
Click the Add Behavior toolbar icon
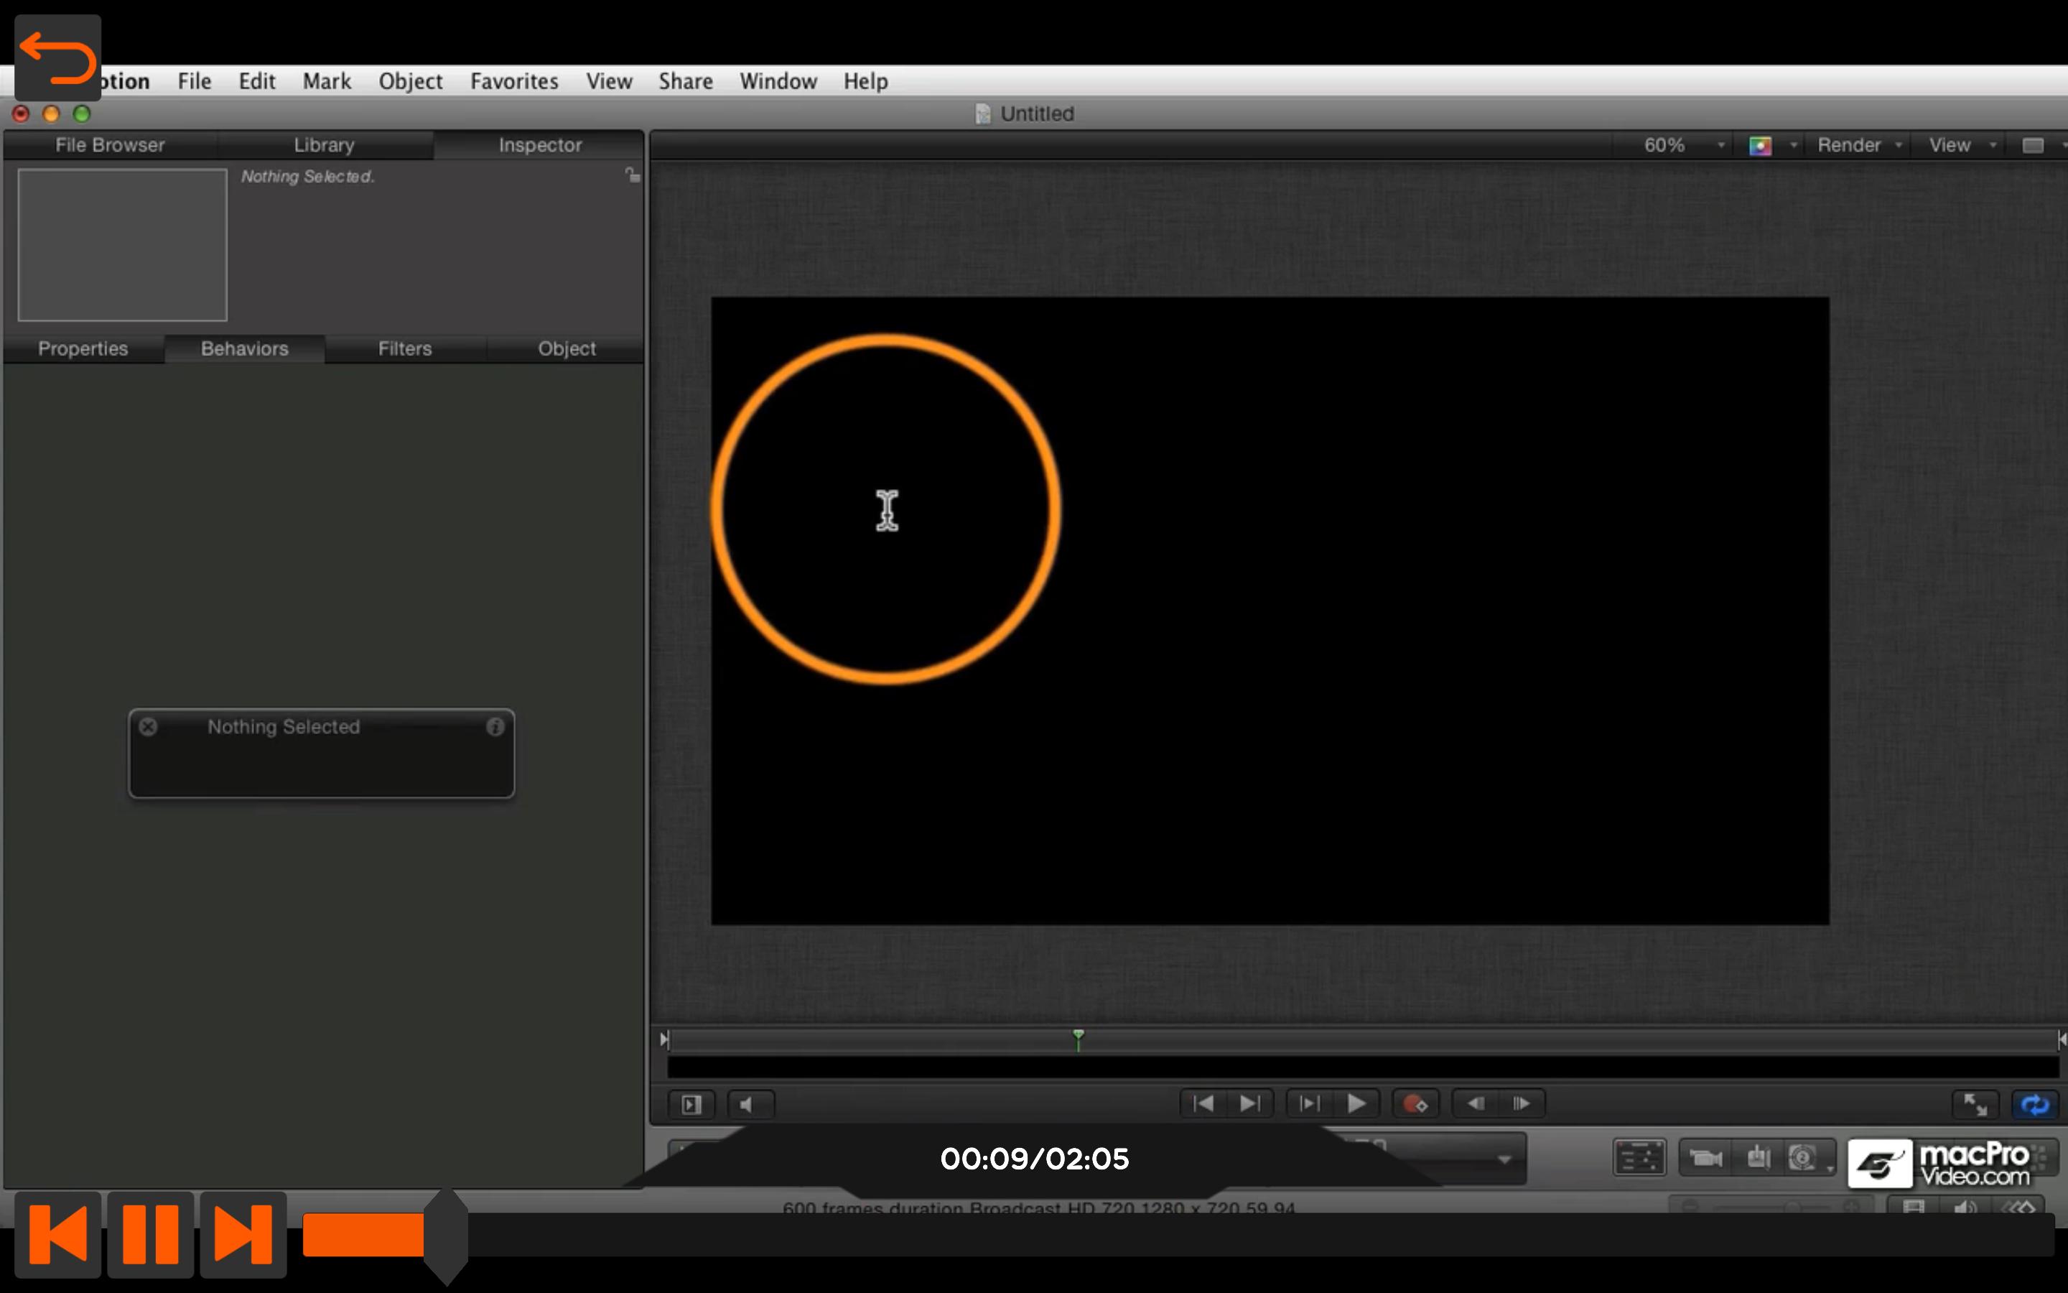(1759, 1159)
